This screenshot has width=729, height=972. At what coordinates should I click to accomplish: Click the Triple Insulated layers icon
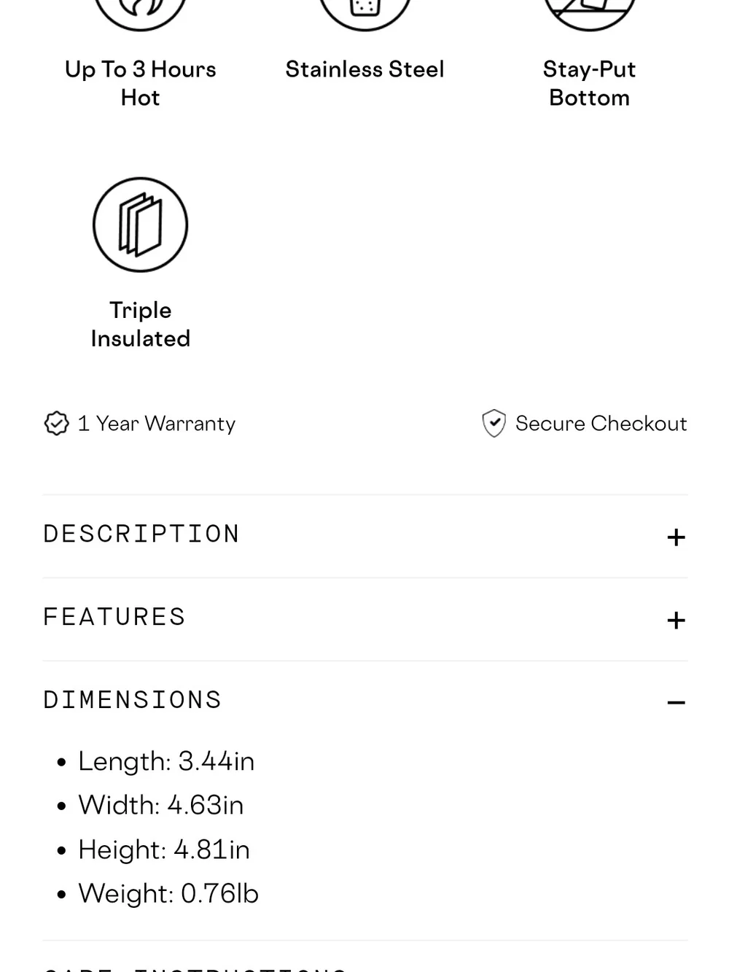tap(141, 225)
